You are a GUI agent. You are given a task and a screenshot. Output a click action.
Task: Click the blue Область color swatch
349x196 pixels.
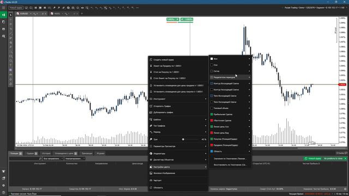[212, 151]
